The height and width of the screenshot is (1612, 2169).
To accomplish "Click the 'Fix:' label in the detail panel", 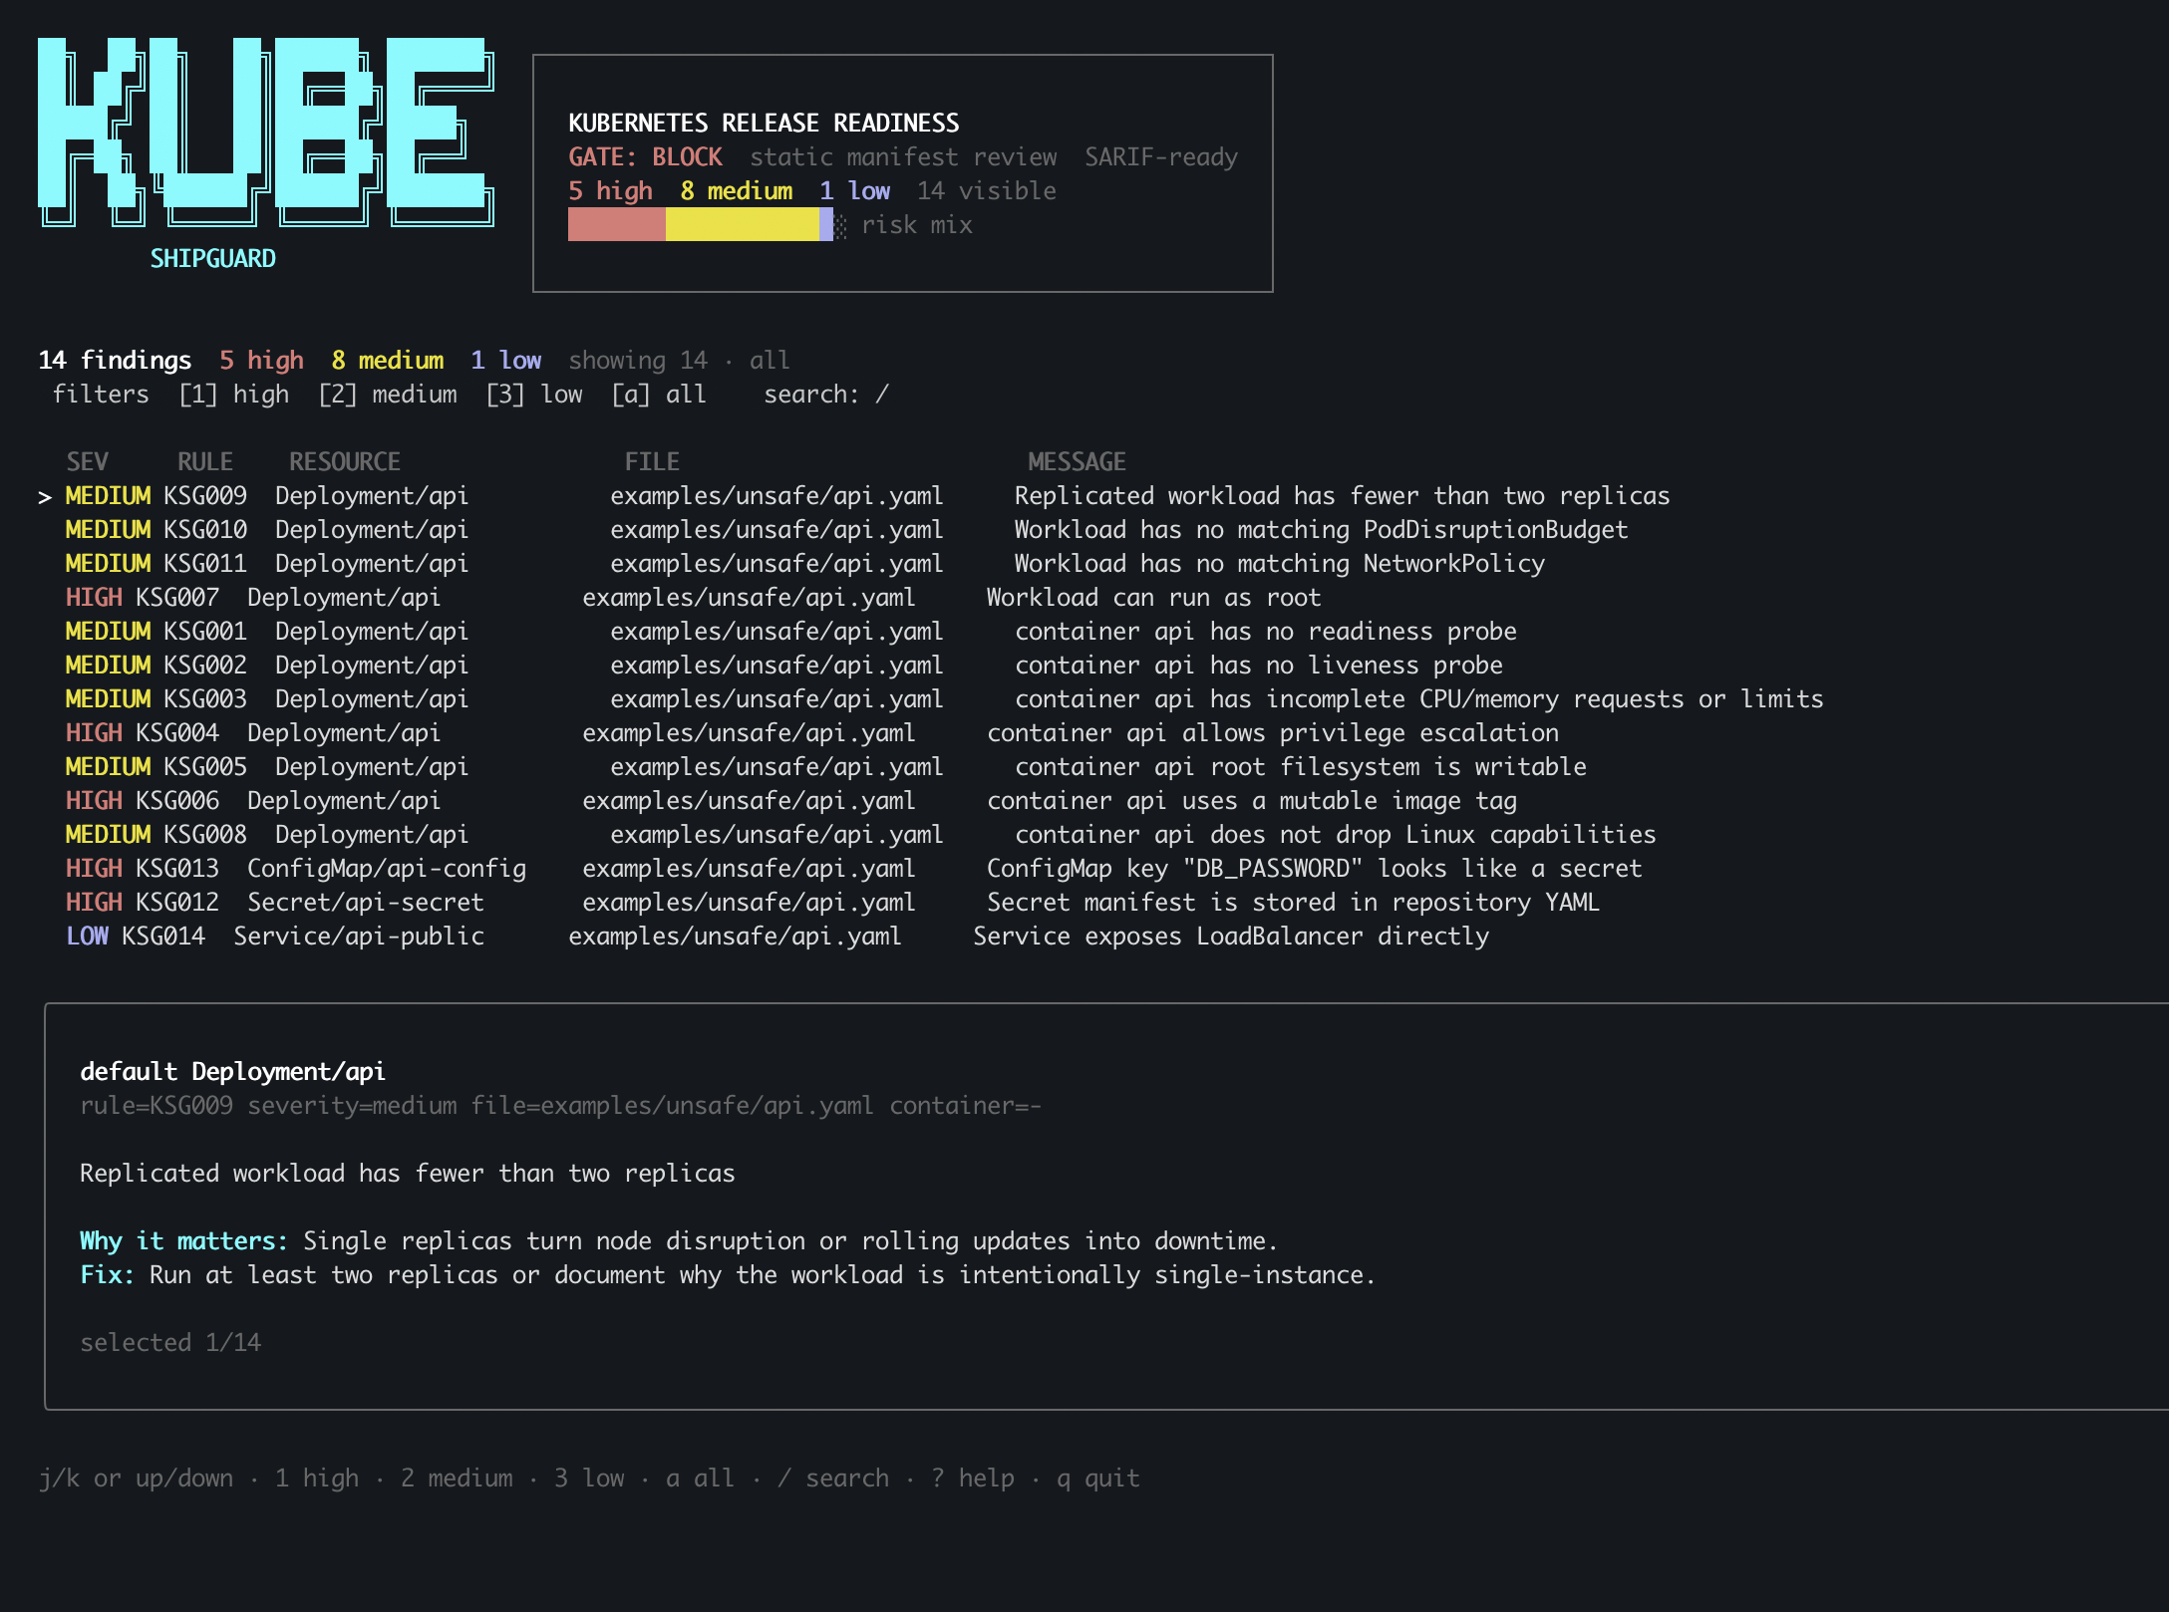I will 107,1275.
